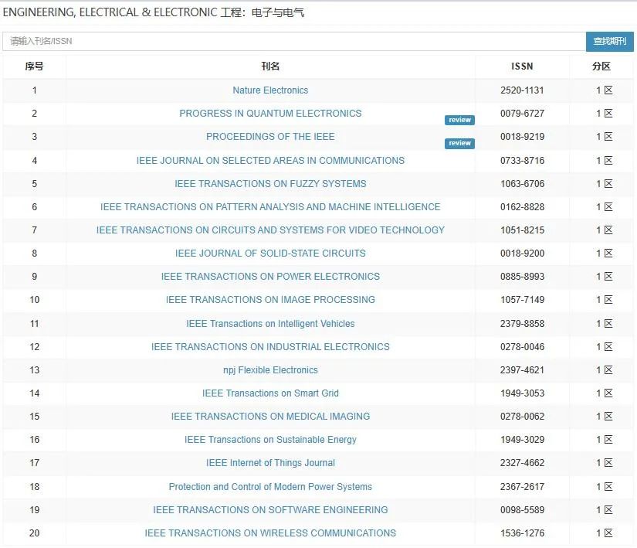Image resolution: width=637 pixels, height=548 pixels.
Task: Select ISSN 0278-0062 cell
Action: [522, 417]
